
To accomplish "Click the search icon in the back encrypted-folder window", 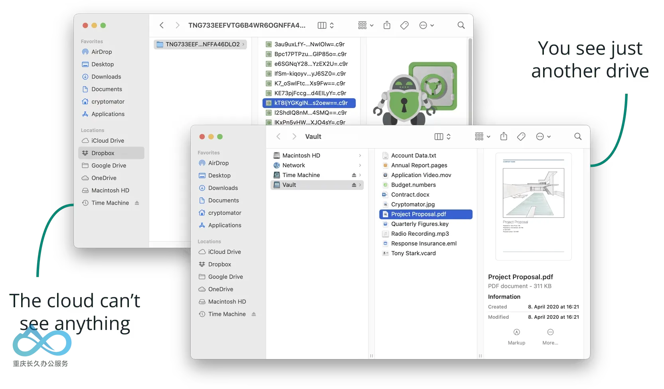I will point(461,25).
